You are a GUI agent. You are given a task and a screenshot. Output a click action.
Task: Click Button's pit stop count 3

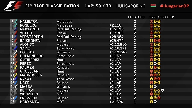(x=135, y=90)
